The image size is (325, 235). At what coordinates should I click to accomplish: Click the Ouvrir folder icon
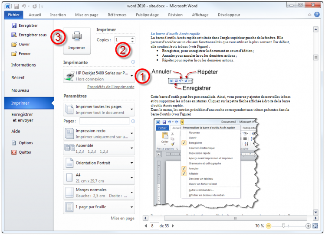pos(14,44)
